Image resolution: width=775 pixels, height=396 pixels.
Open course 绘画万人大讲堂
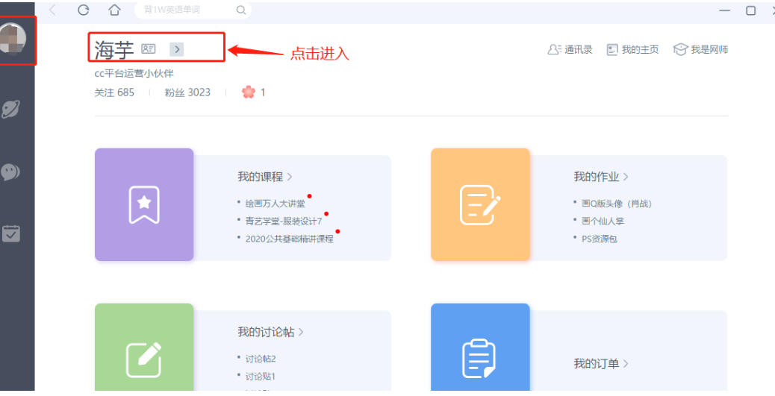click(x=276, y=204)
